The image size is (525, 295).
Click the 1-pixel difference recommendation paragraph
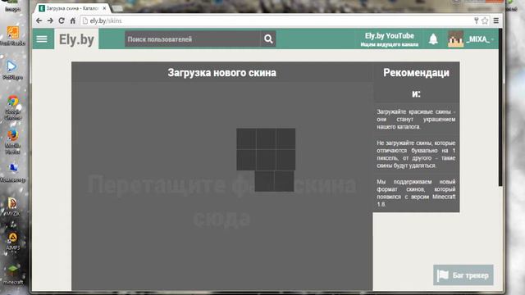pyautogui.click(x=416, y=154)
